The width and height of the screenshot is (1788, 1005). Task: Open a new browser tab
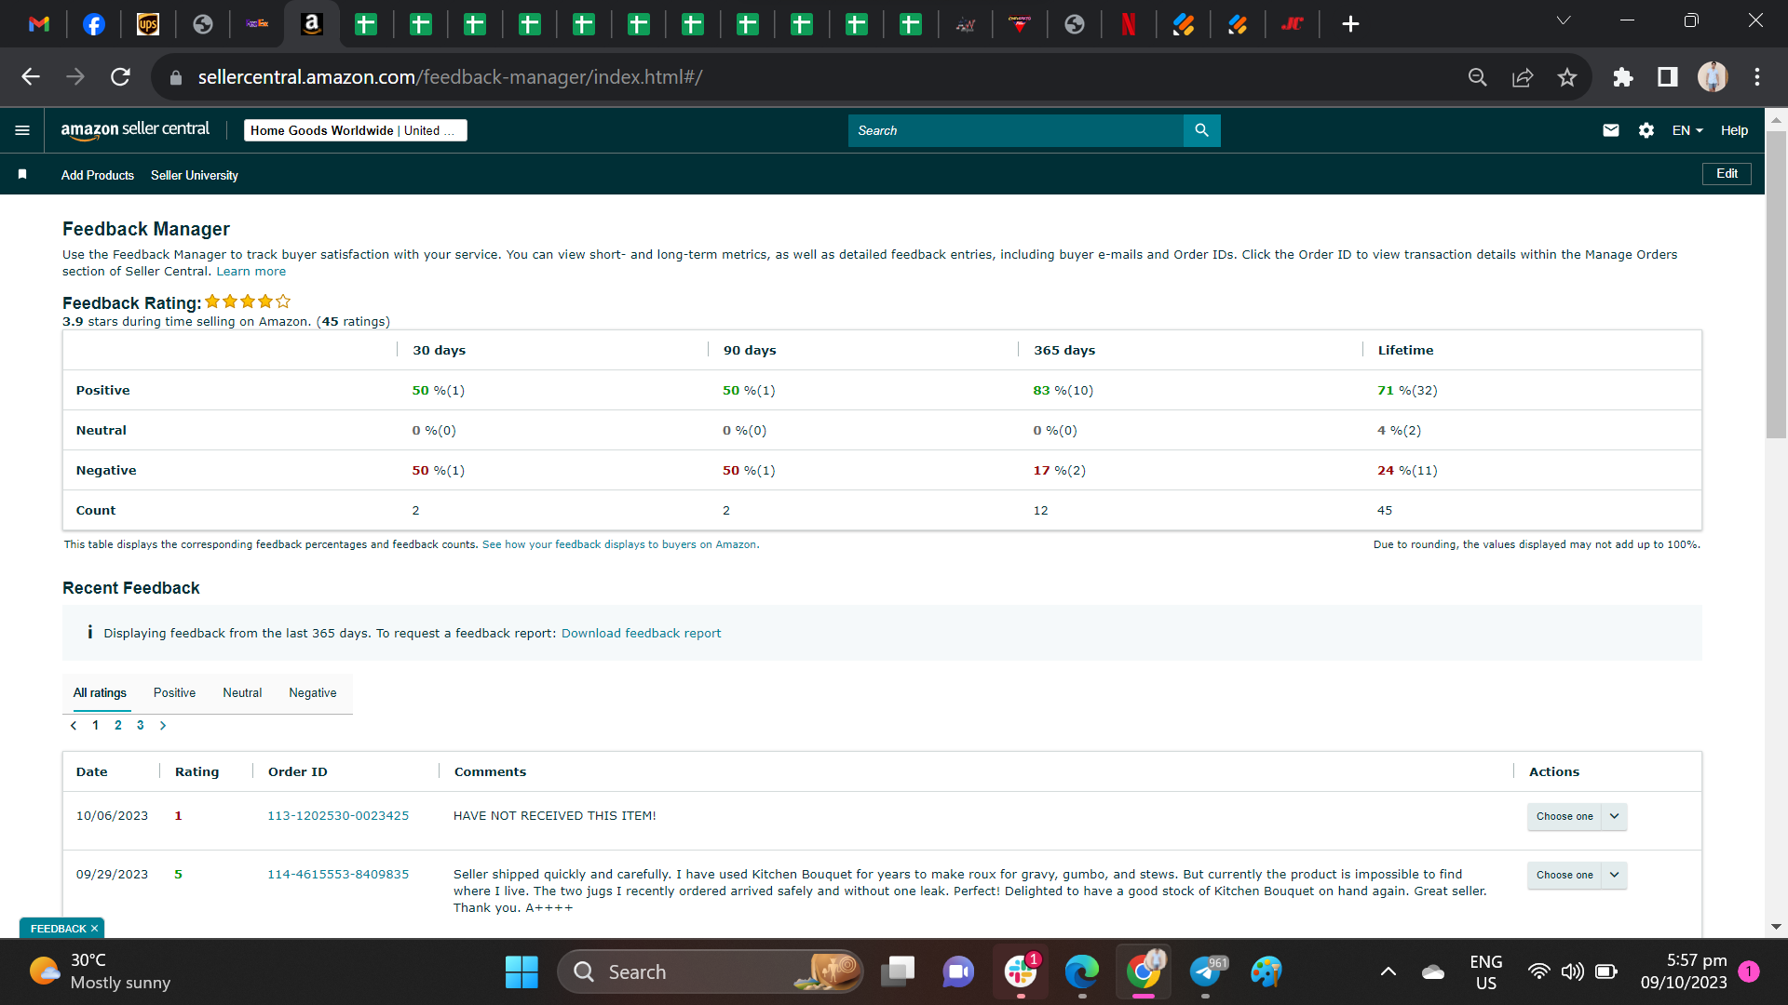pyautogui.click(x=1350, y=24)
